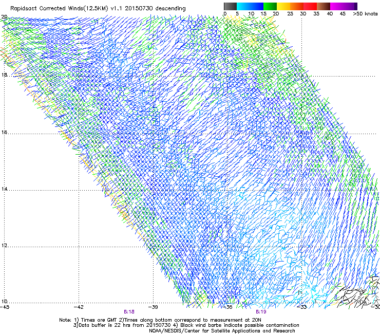Pick the red 30–35 knots legend segment
This screenshot has width=380, height=334.
click(310, 6)
